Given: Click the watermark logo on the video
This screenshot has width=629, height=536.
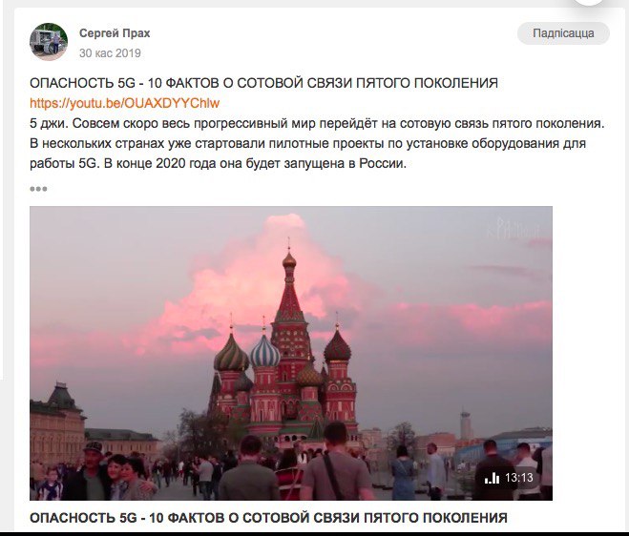Looking at the screenshot, I should [x=514, y=230].
